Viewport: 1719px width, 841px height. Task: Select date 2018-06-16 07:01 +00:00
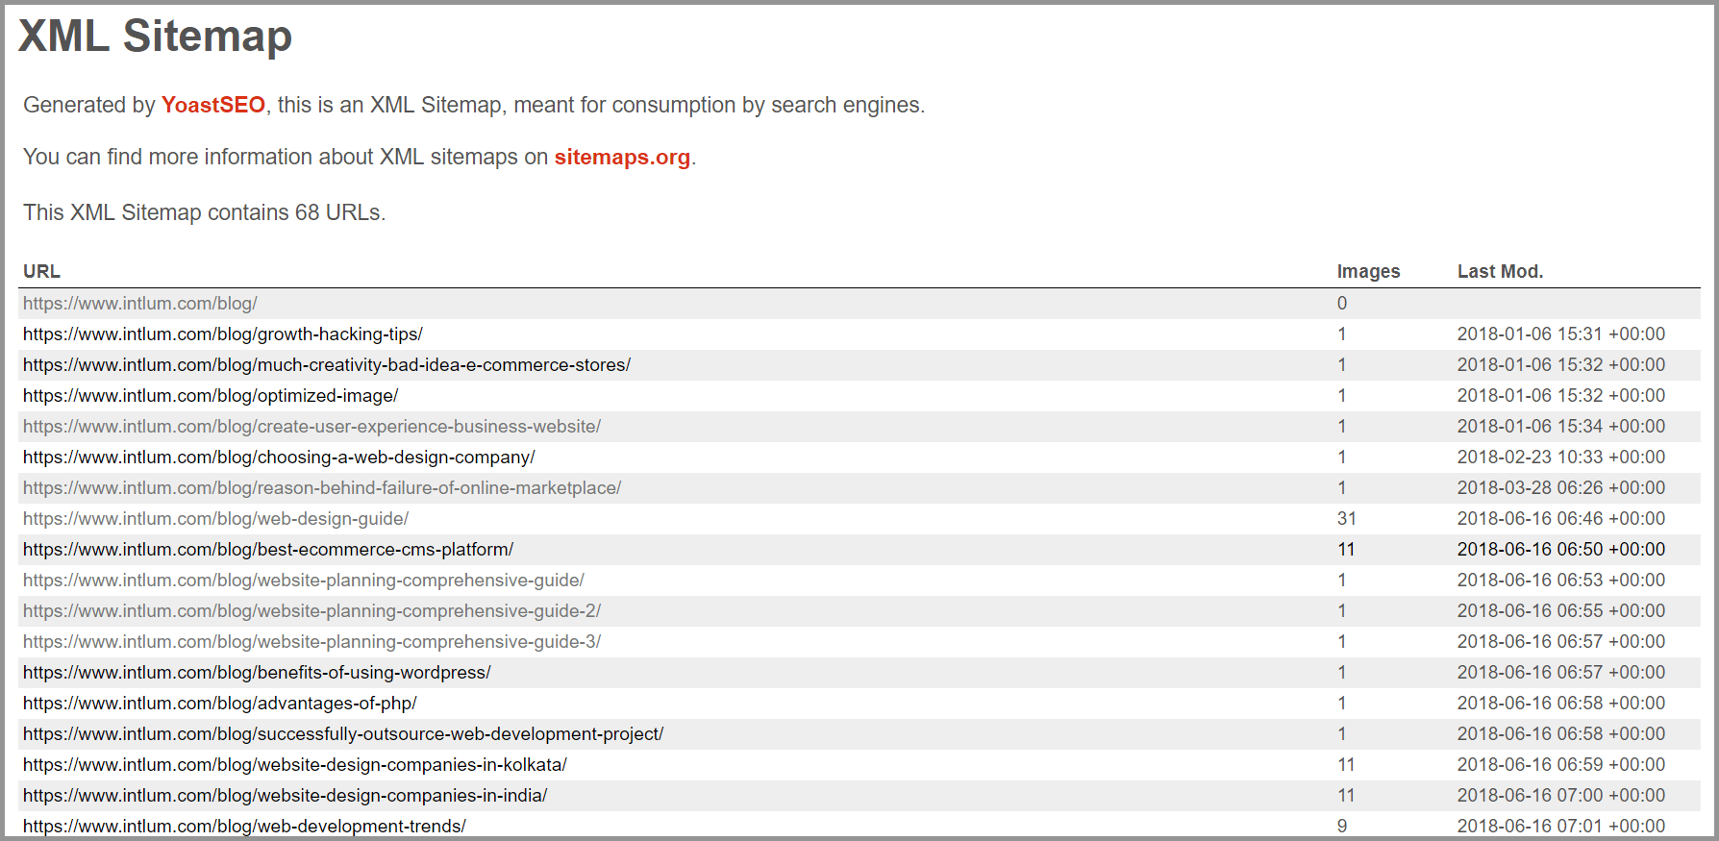pyautogui.click(x=1561, y=827)
